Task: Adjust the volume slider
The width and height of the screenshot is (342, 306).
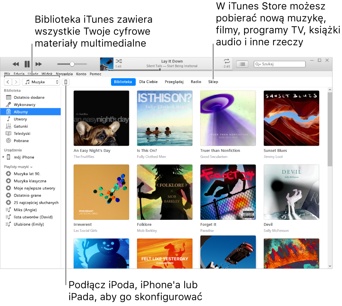Action: 71,64
